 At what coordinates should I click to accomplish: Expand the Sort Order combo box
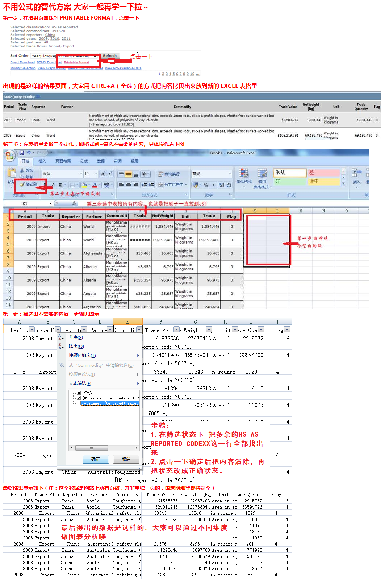(x=95, y=56)
